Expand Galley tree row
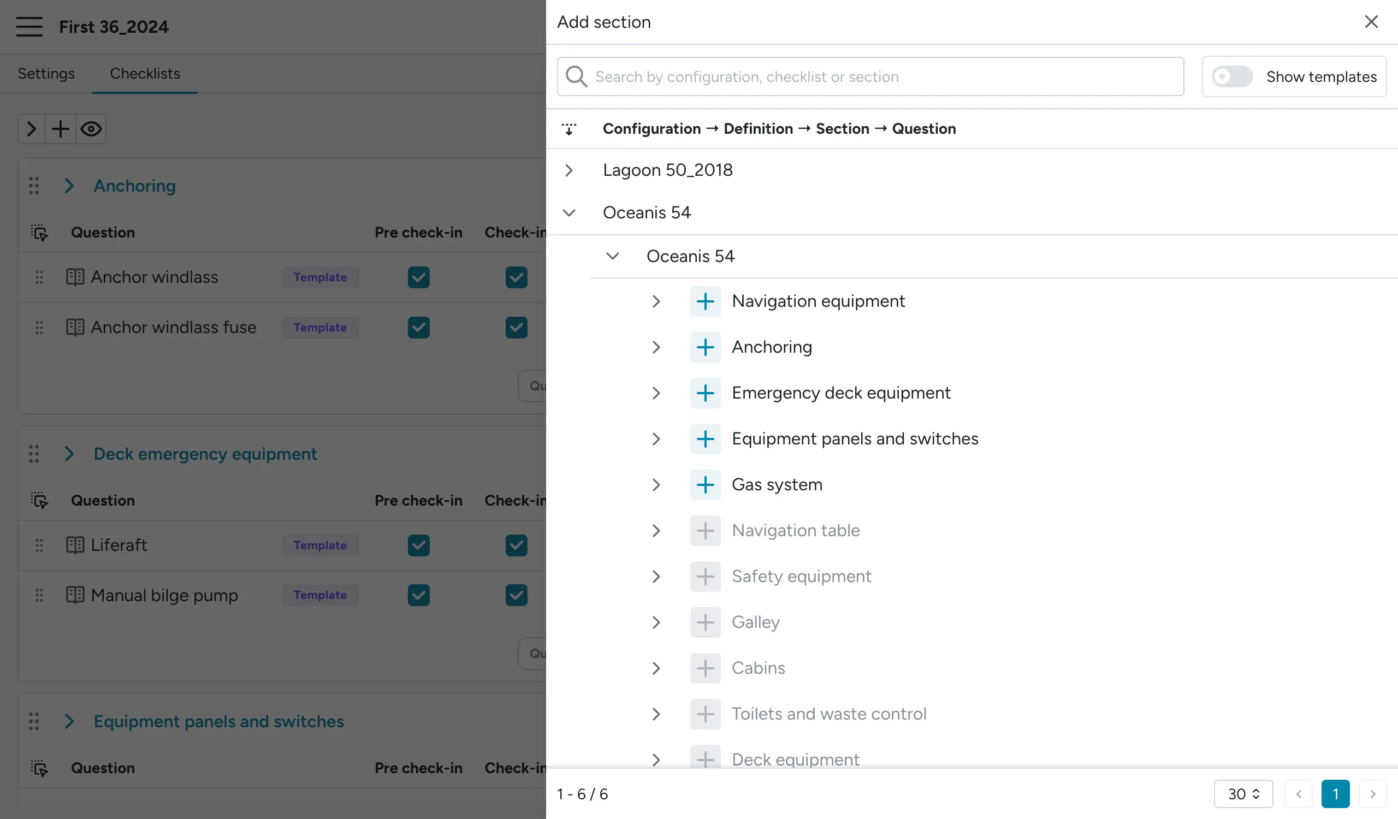 click(656, 622)
